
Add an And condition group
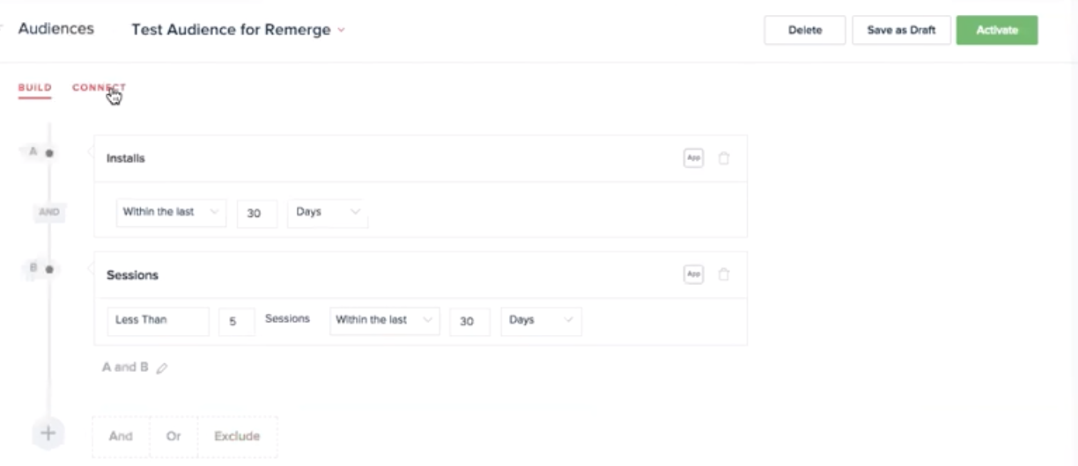coord(121,436)
